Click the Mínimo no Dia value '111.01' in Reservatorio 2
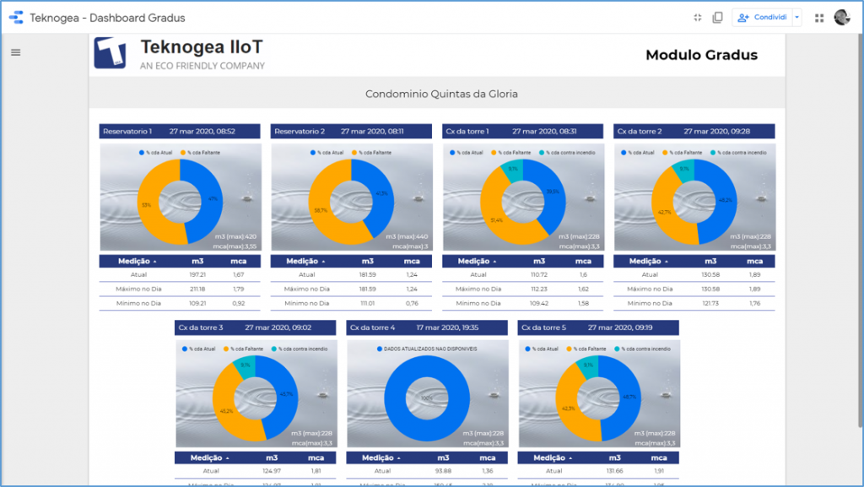Screen dimensions: 864x487 pos(368,303)
